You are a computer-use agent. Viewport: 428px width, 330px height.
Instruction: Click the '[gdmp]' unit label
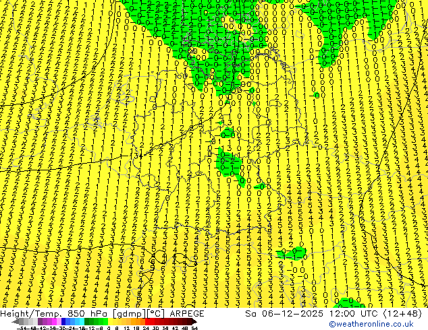pyautogui.click(x=130, y=314)
